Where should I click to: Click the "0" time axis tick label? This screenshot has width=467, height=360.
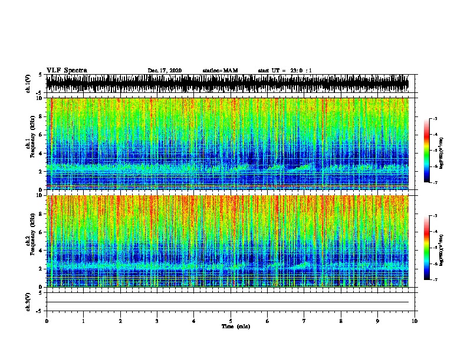pos(47,321)
